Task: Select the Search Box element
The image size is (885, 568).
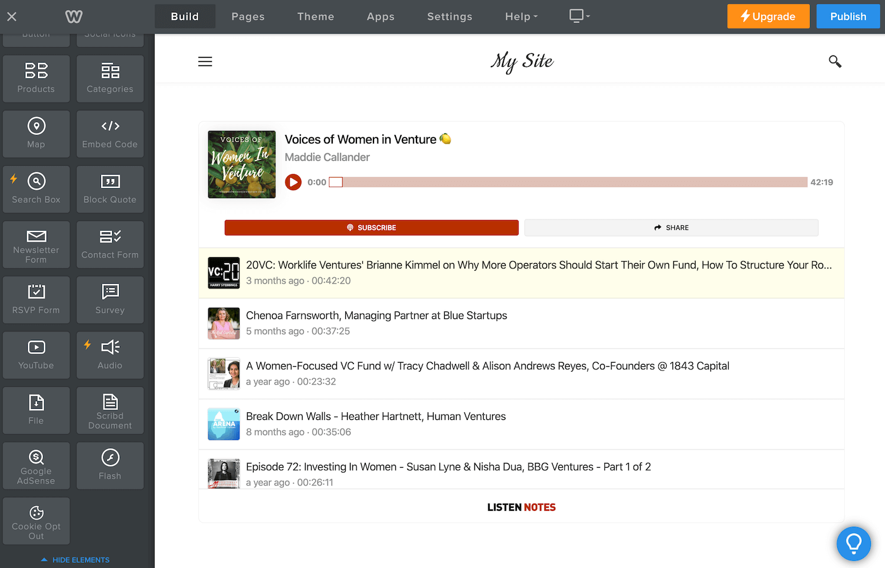Action: (x=36, y=189)
